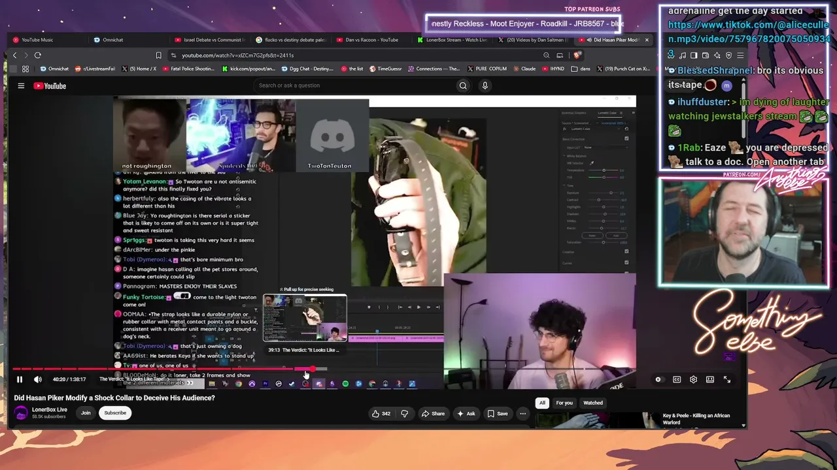This screenshot has width=837, height=470.
Task: Toggle closed captions on the video
Action: 677,379
